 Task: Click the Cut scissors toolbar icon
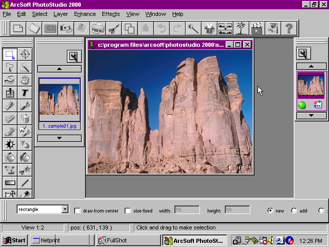114,28
